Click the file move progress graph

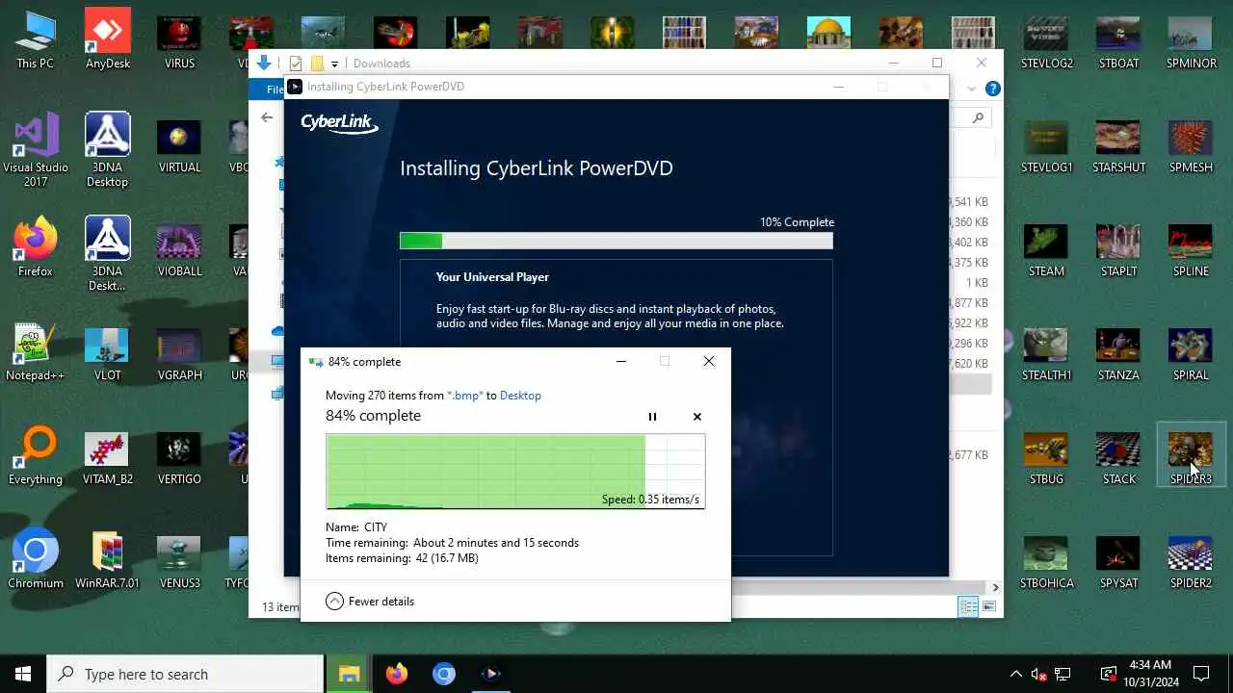tap(515, 471)
